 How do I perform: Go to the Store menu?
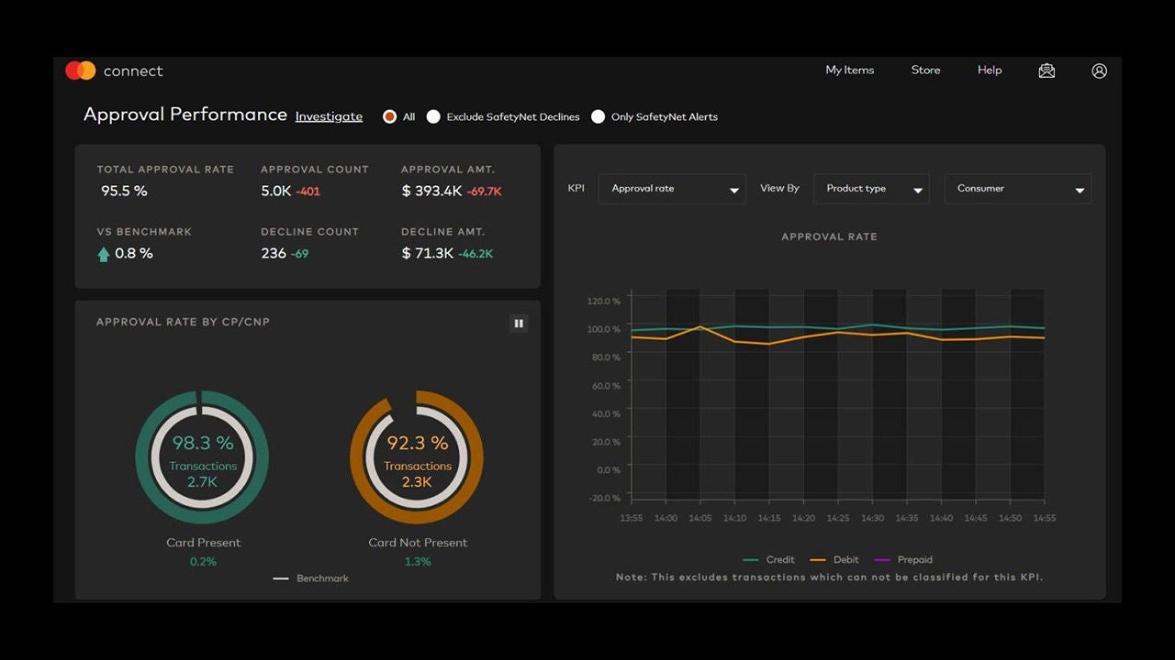pyautogui.click(x=925, y=71)
